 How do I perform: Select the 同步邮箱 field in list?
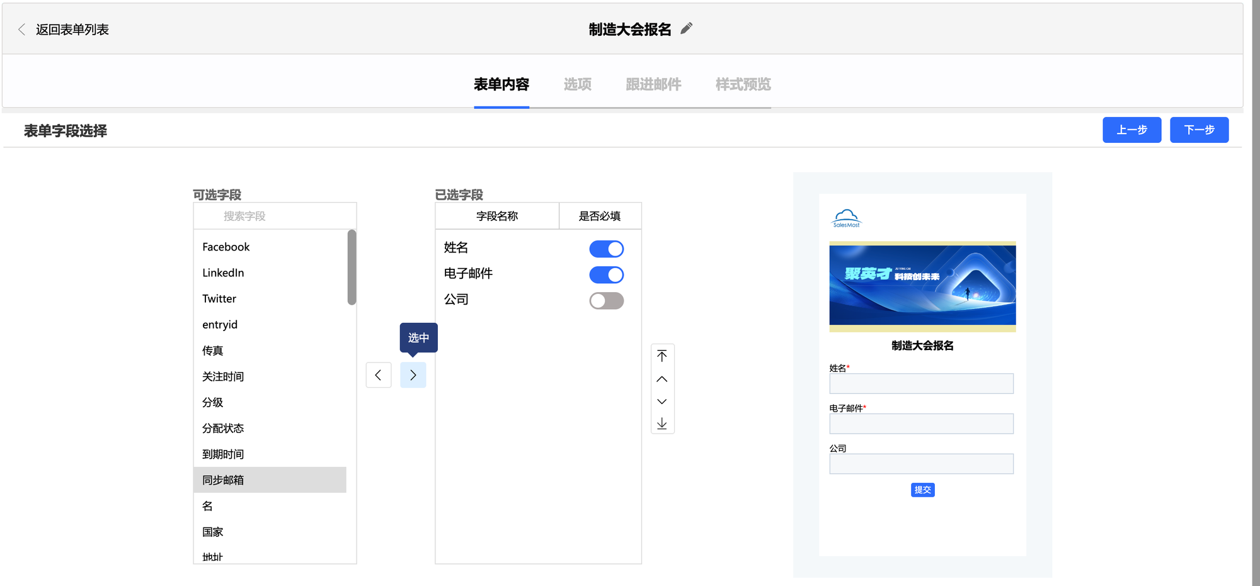tap(270, 480)
